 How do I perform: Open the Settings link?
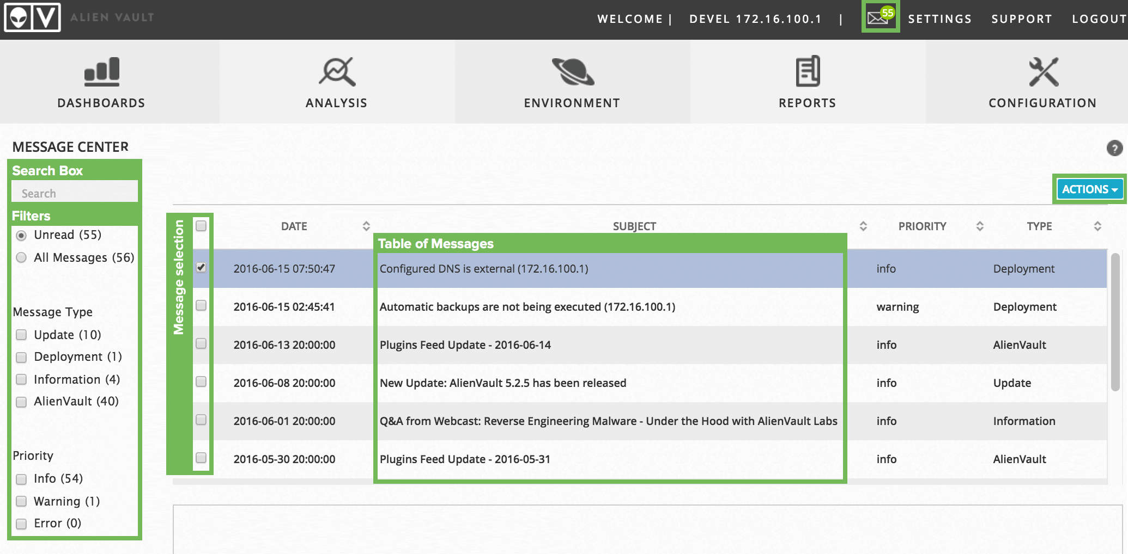pos(940,19)
